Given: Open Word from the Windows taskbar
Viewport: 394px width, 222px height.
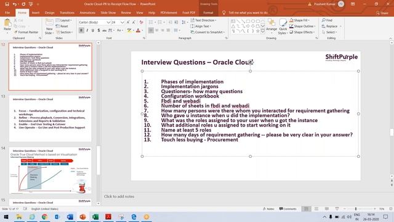Looking at the screenshot, I should [x=70, y=216].
